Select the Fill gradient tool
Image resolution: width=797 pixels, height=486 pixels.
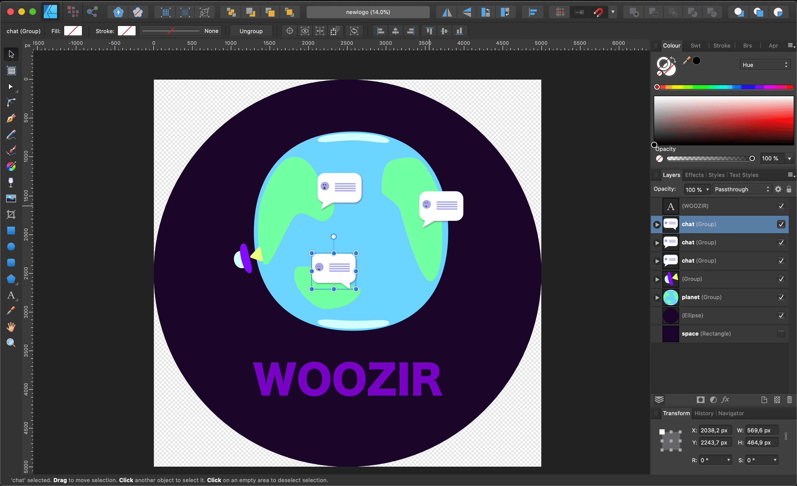tap(11, 166)
